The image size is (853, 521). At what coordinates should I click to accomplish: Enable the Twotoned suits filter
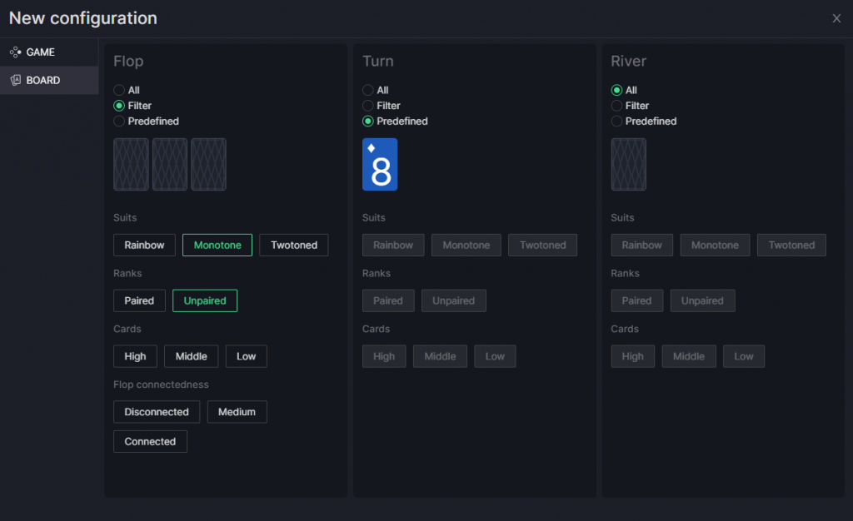click(x=293, y=245)
